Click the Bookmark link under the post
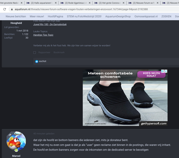179x158 pixels. (59, 52)
